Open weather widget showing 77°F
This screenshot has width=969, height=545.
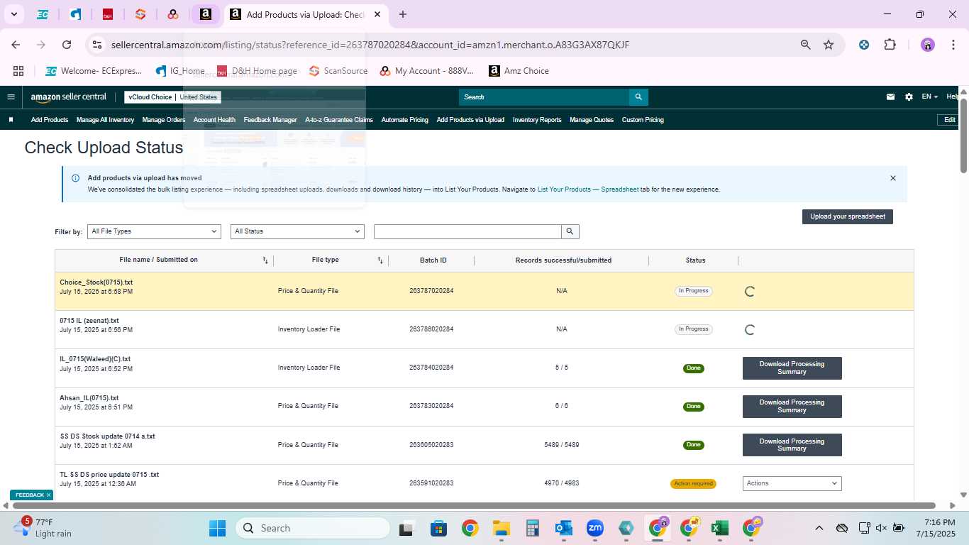(44, 528)
